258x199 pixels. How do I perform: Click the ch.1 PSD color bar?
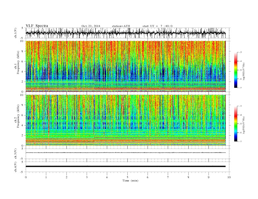click(236, 70)
